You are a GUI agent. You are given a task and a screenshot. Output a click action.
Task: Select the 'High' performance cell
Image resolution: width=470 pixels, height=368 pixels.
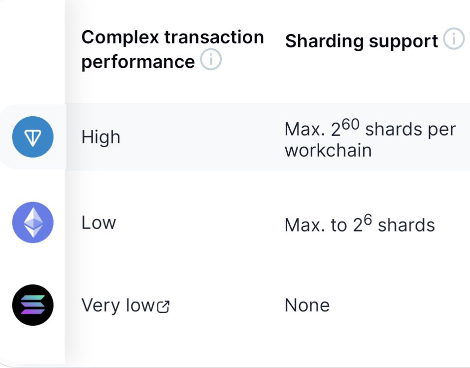pyautogui.click(x=101, y=137)
